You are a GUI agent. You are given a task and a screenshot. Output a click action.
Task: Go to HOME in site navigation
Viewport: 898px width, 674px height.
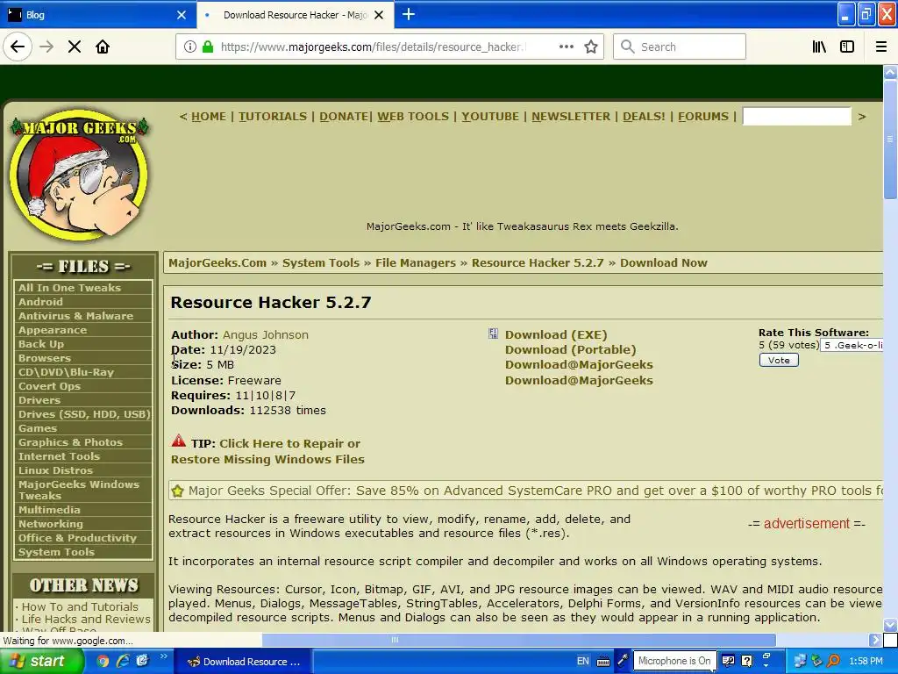[x=209, y=117]
